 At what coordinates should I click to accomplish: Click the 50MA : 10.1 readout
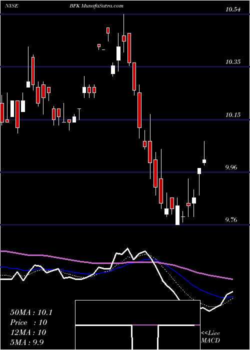pos(31,312)
